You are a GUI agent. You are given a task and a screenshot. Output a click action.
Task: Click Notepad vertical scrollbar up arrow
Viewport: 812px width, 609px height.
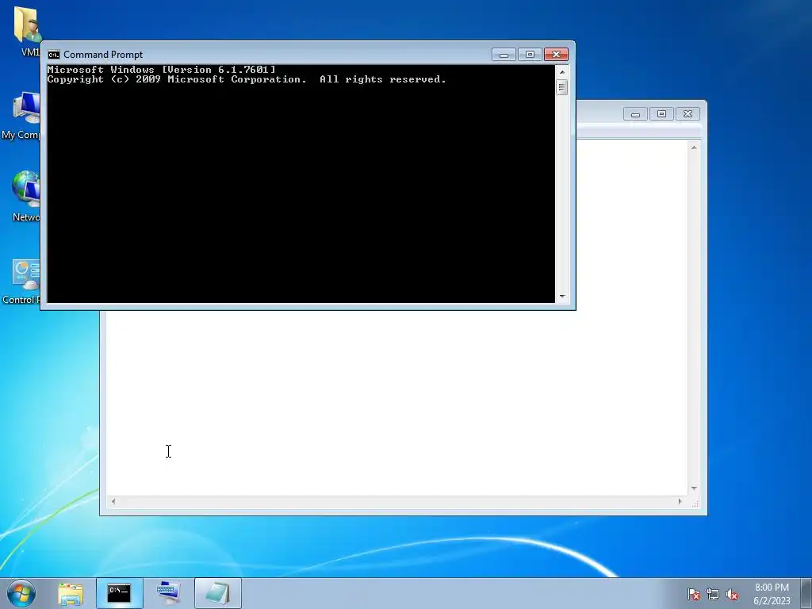coord(694,147)
